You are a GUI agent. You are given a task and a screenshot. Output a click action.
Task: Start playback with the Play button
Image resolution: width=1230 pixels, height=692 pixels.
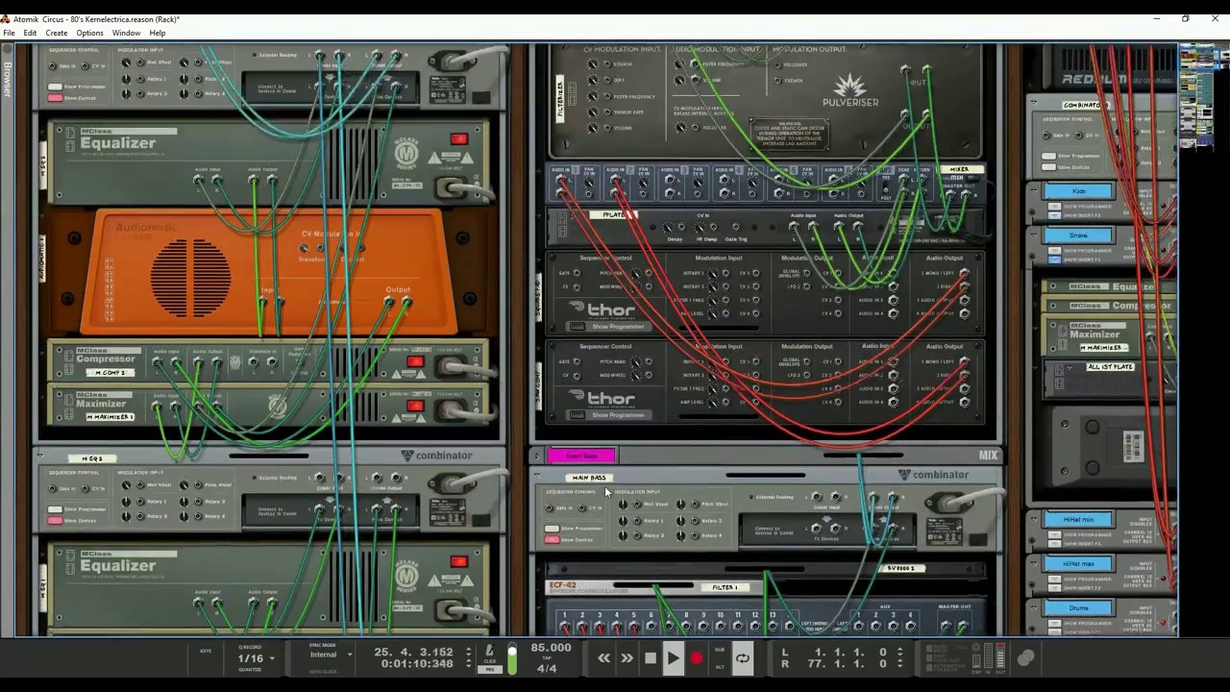pos(674,658)
